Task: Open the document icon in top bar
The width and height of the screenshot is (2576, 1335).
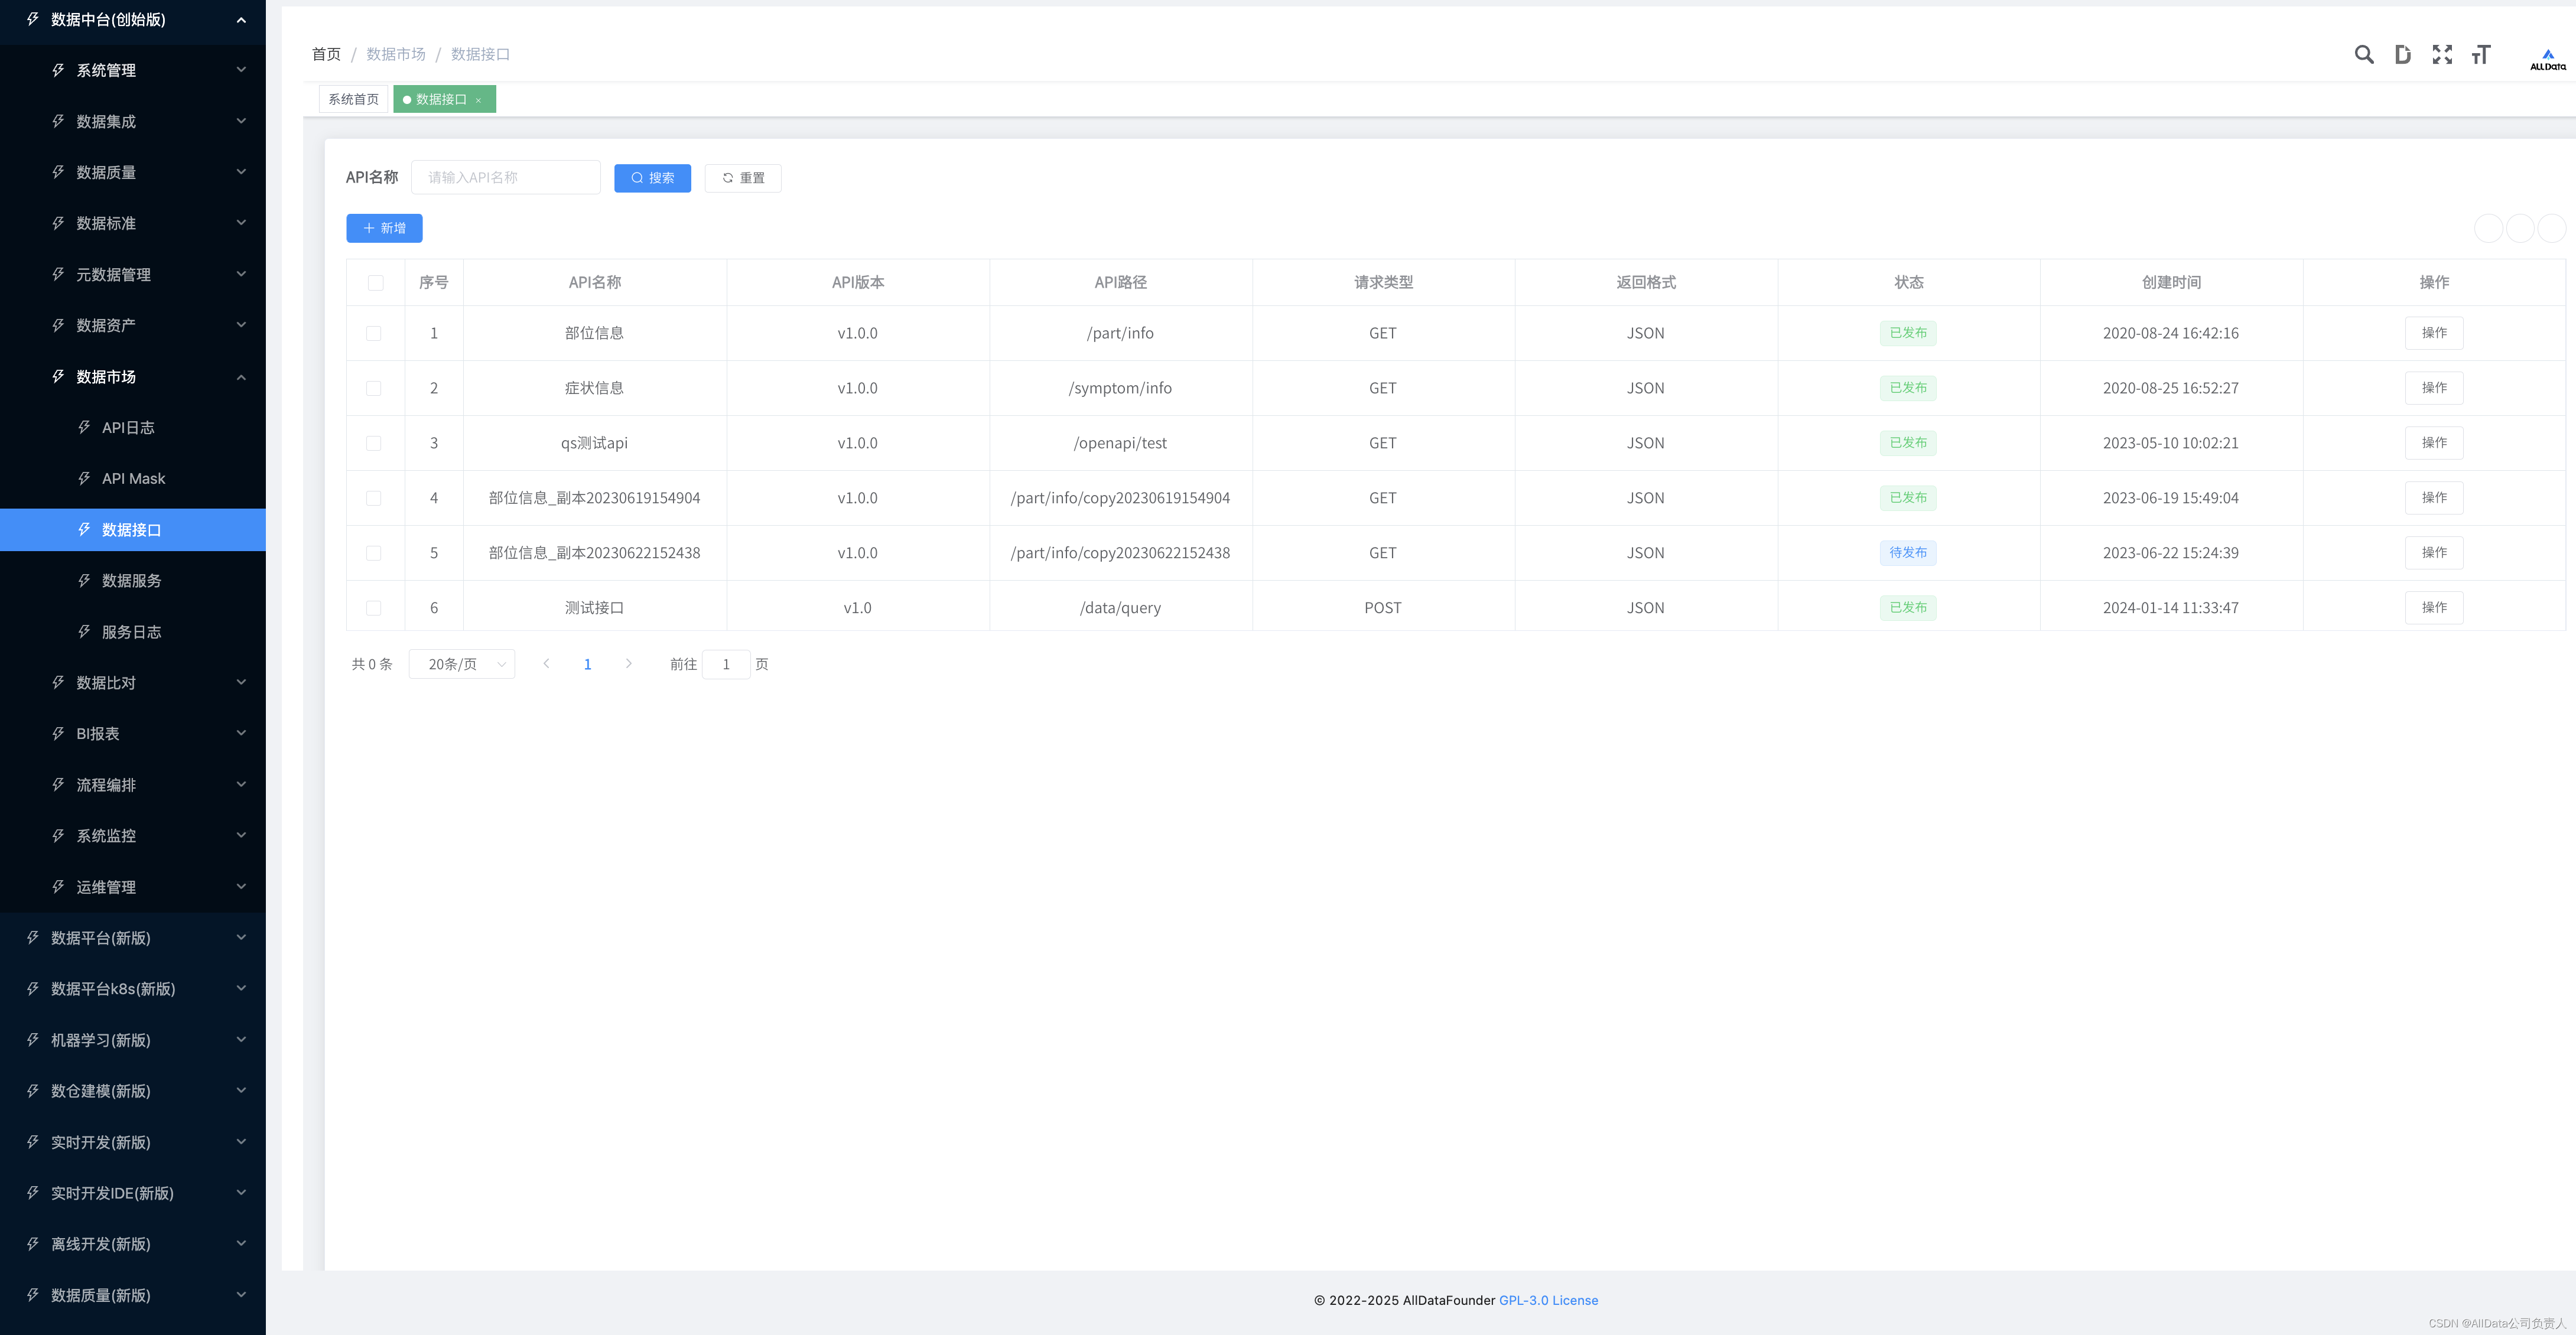Action: point(2402,55)
